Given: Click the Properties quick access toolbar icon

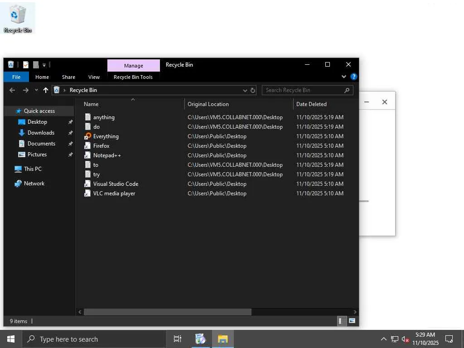Looking at the screenshot, I should [x=26, y=64].
